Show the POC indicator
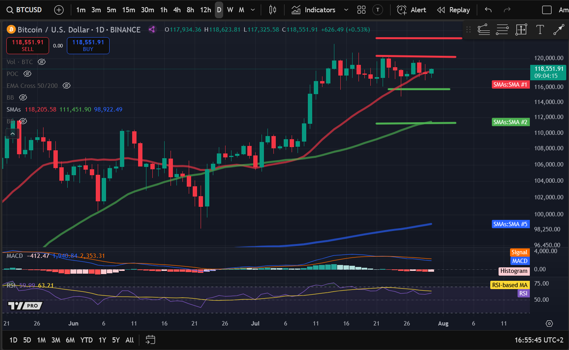Viewport: 569px width, 350px height. click(x=27, y=74)
